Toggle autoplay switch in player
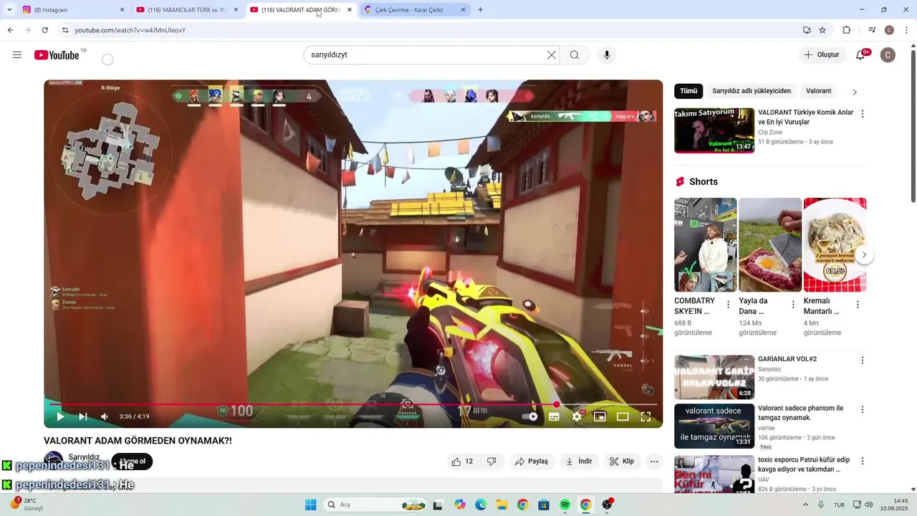 tap(530, 416)
